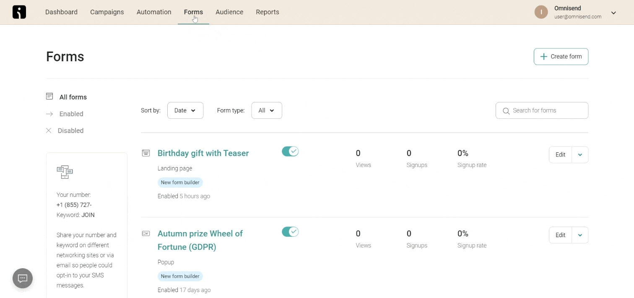This screenshot has height=298, width=634.
Task: Click the Create form button
Action: tap(561, 57)
